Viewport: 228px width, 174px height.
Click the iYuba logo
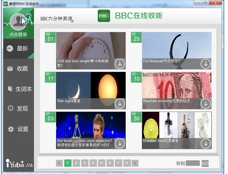(19, 163)
